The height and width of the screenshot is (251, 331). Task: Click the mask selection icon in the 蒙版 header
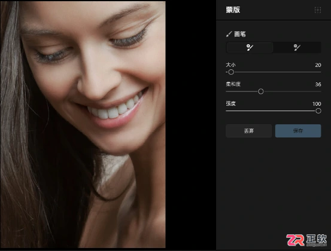[x=318, y=10]
